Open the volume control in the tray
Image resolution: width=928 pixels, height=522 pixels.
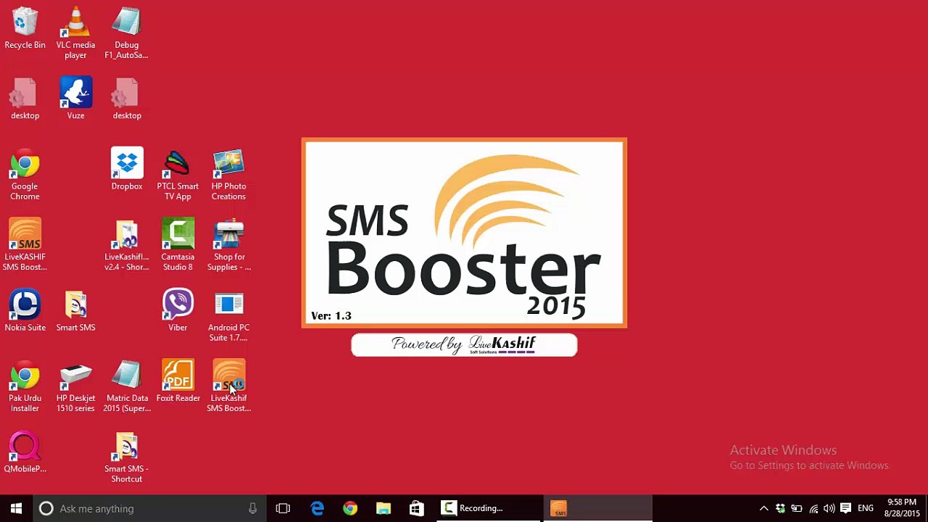(x=829, y=508)
